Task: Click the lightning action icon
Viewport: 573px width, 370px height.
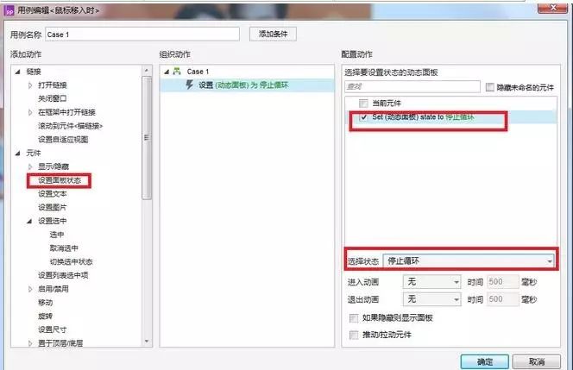Action: pyautogui.click(x=189, y=85)
